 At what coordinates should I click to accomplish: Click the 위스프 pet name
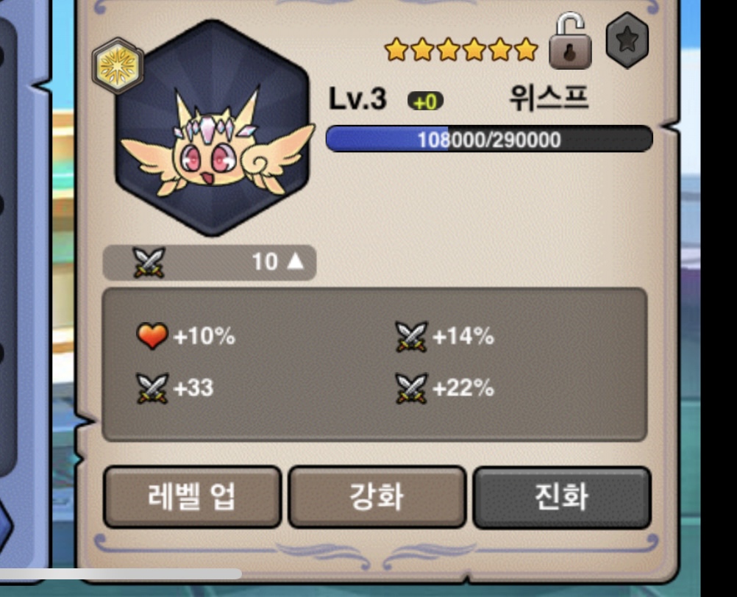point(549,98)
